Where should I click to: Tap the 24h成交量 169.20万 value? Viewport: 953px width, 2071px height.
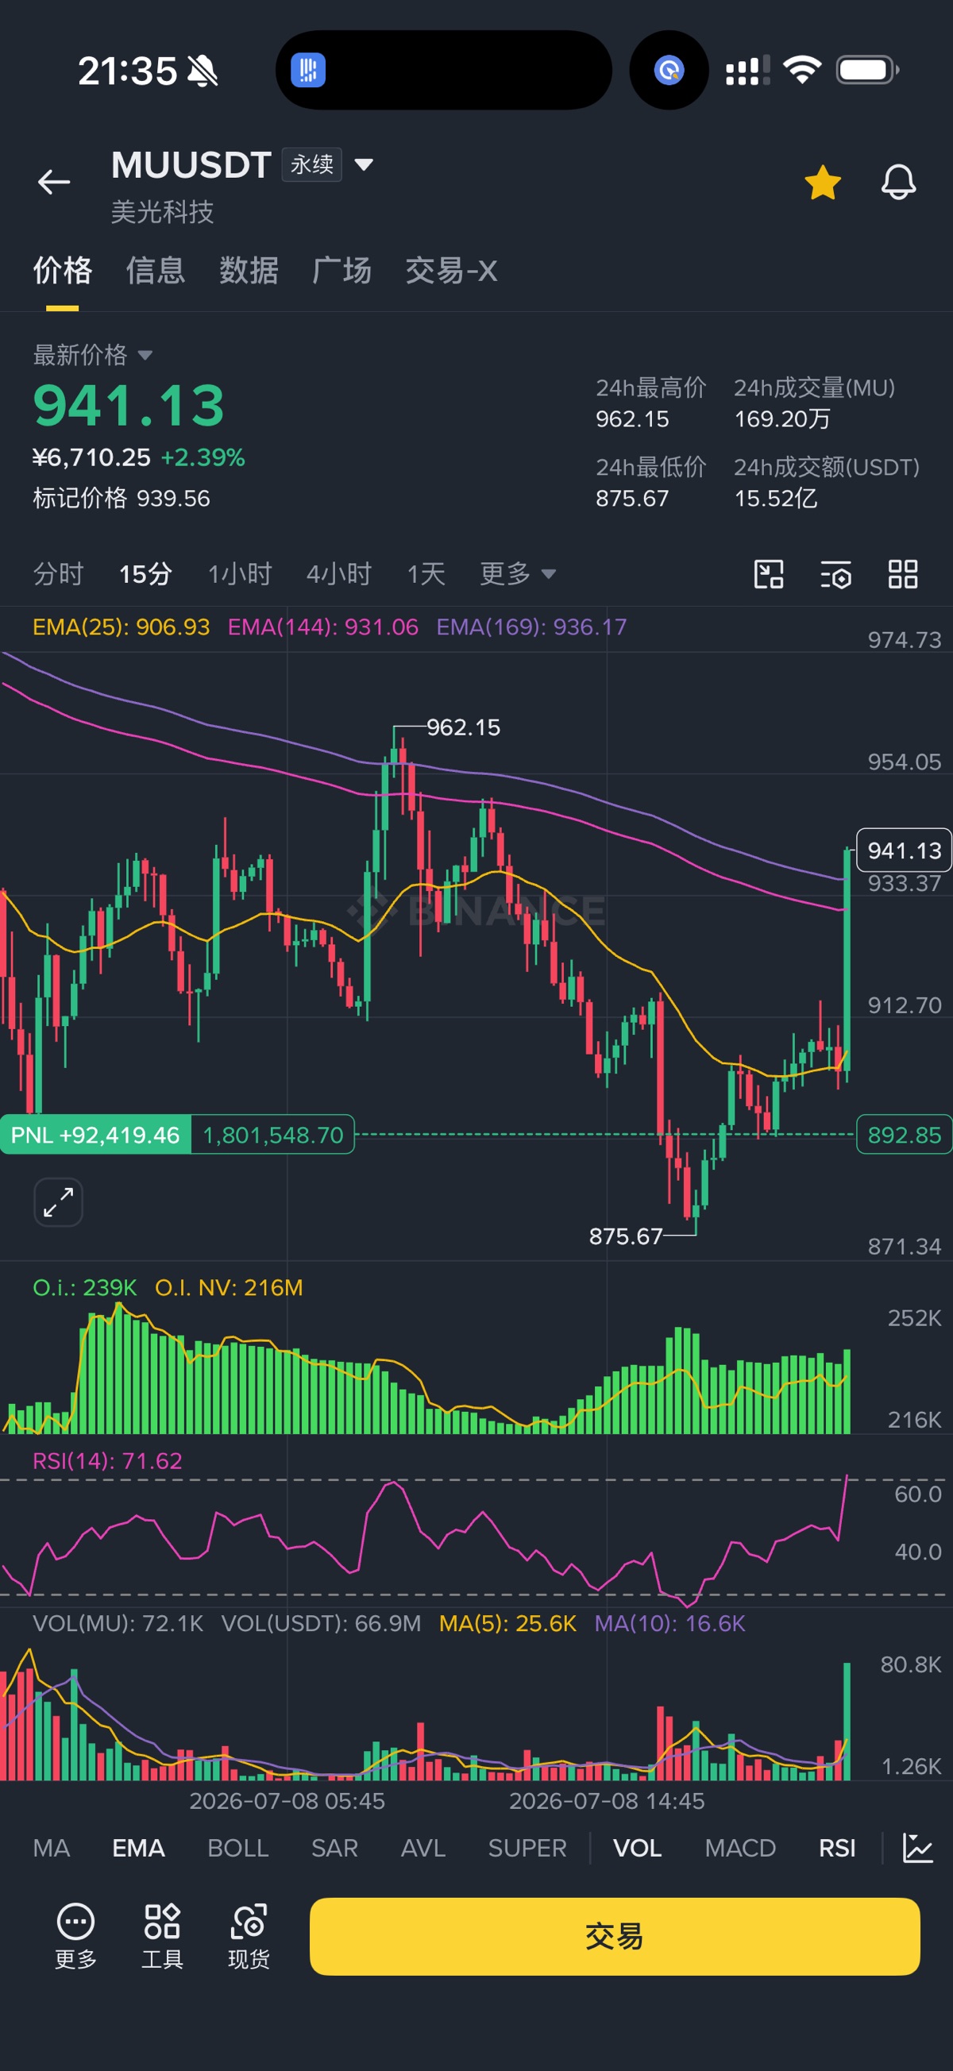782,418
